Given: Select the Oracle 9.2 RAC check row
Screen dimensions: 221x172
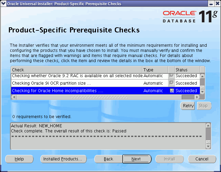Looking at the screenshot, I should pyautogui.click(x=77, y=75).
